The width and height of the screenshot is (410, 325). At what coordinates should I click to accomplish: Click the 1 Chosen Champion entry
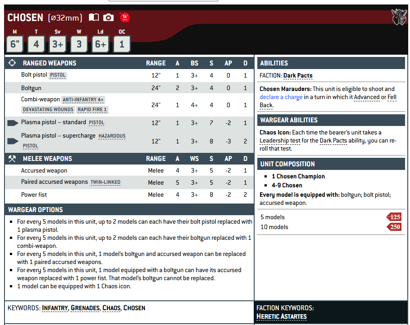pyautogui.click(x=298, y=177)
